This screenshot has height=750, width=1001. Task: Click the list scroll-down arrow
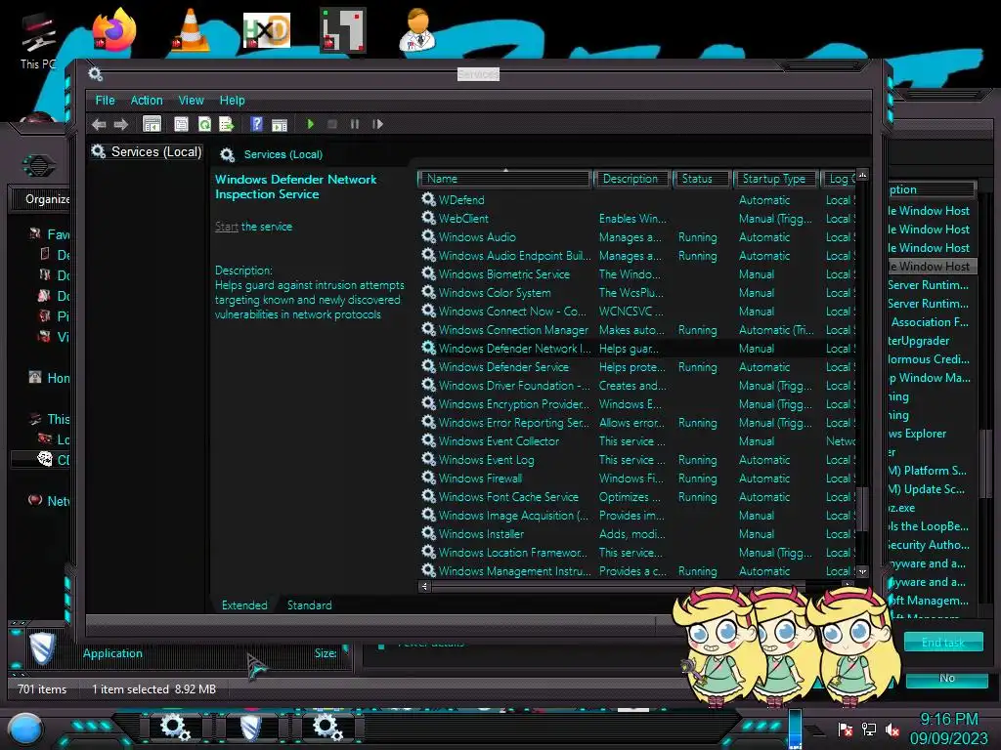click(x=862, y=572)
